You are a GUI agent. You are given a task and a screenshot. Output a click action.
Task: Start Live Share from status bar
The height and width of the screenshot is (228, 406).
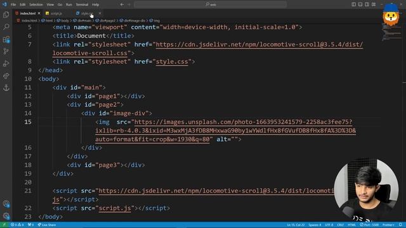[x=47, y=225]
